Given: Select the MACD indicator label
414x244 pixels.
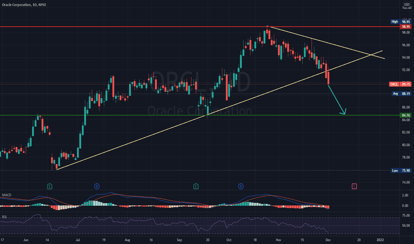Looking at the screenshot, I should click(7, 195).
